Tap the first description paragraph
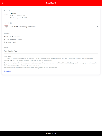This screenshot has height=136, width=102. coord(49,59)
